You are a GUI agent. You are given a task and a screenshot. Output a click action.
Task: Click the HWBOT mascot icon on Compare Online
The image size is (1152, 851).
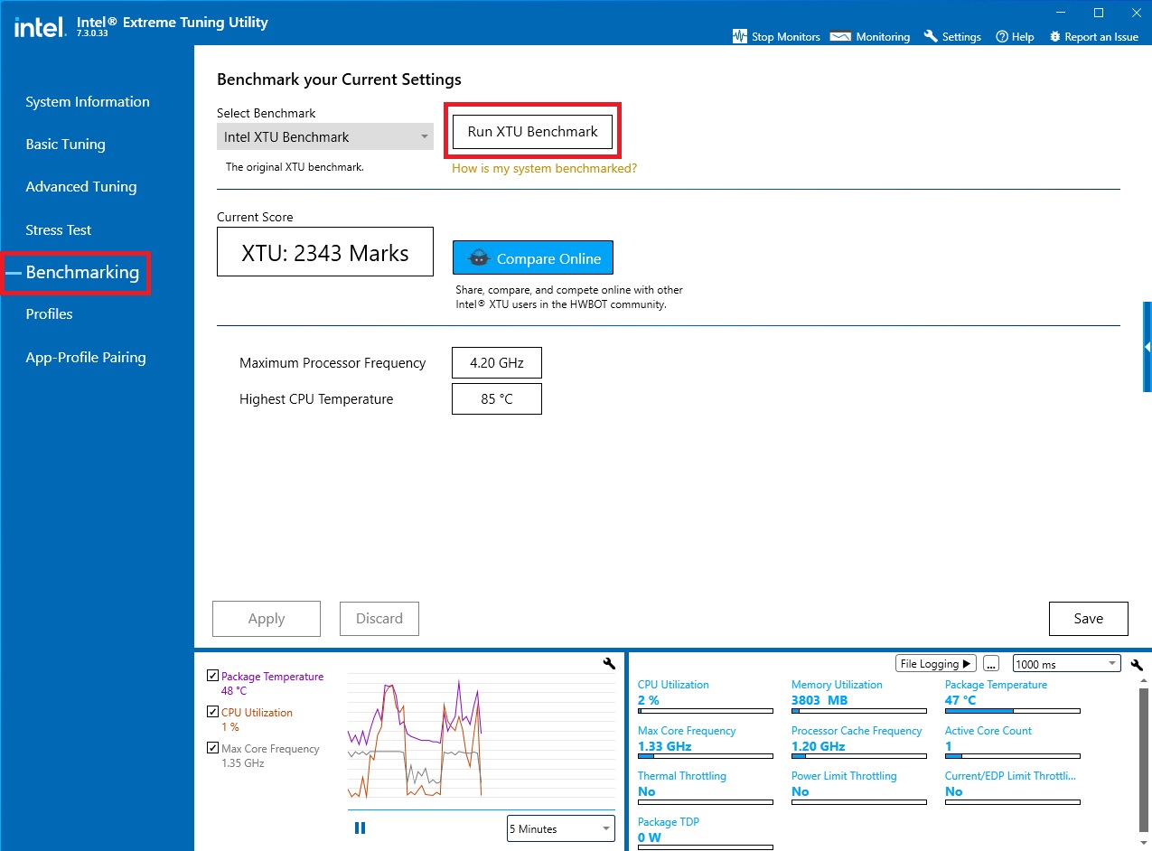(x=480, y=258)
